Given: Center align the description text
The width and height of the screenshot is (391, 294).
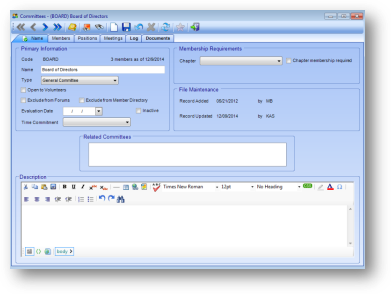Looking at the screenshot, I should (37, 199).
